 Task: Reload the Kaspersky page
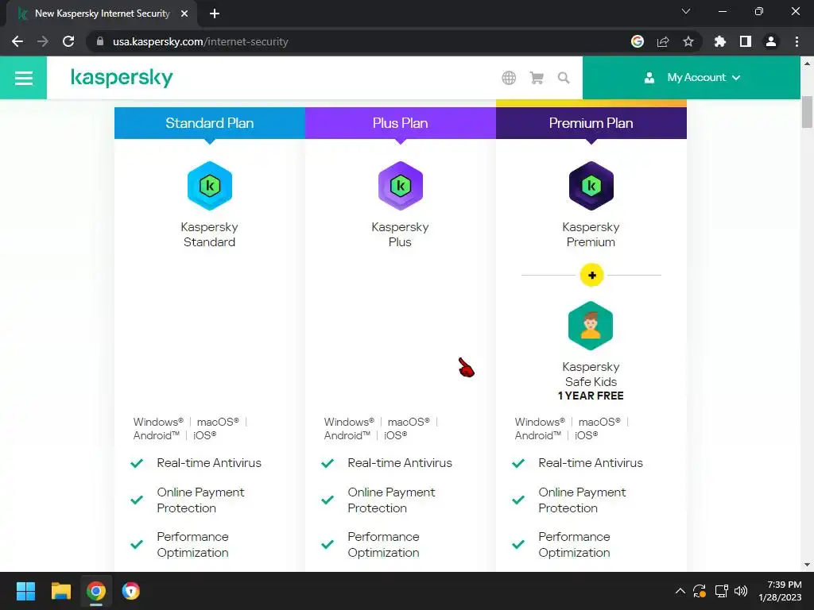click(x=68, y=41)
